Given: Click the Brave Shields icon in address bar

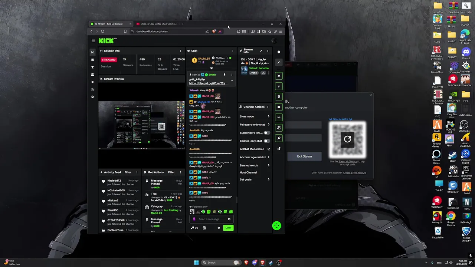Looking at the screenshot, I should 214,31.
